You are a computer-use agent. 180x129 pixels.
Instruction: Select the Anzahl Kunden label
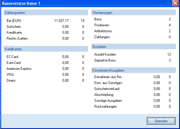pyautogui.click(x=105, y=54)
